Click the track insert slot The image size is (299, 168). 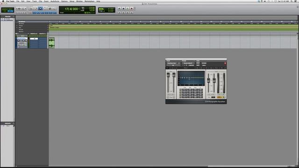tap(34, 39)
